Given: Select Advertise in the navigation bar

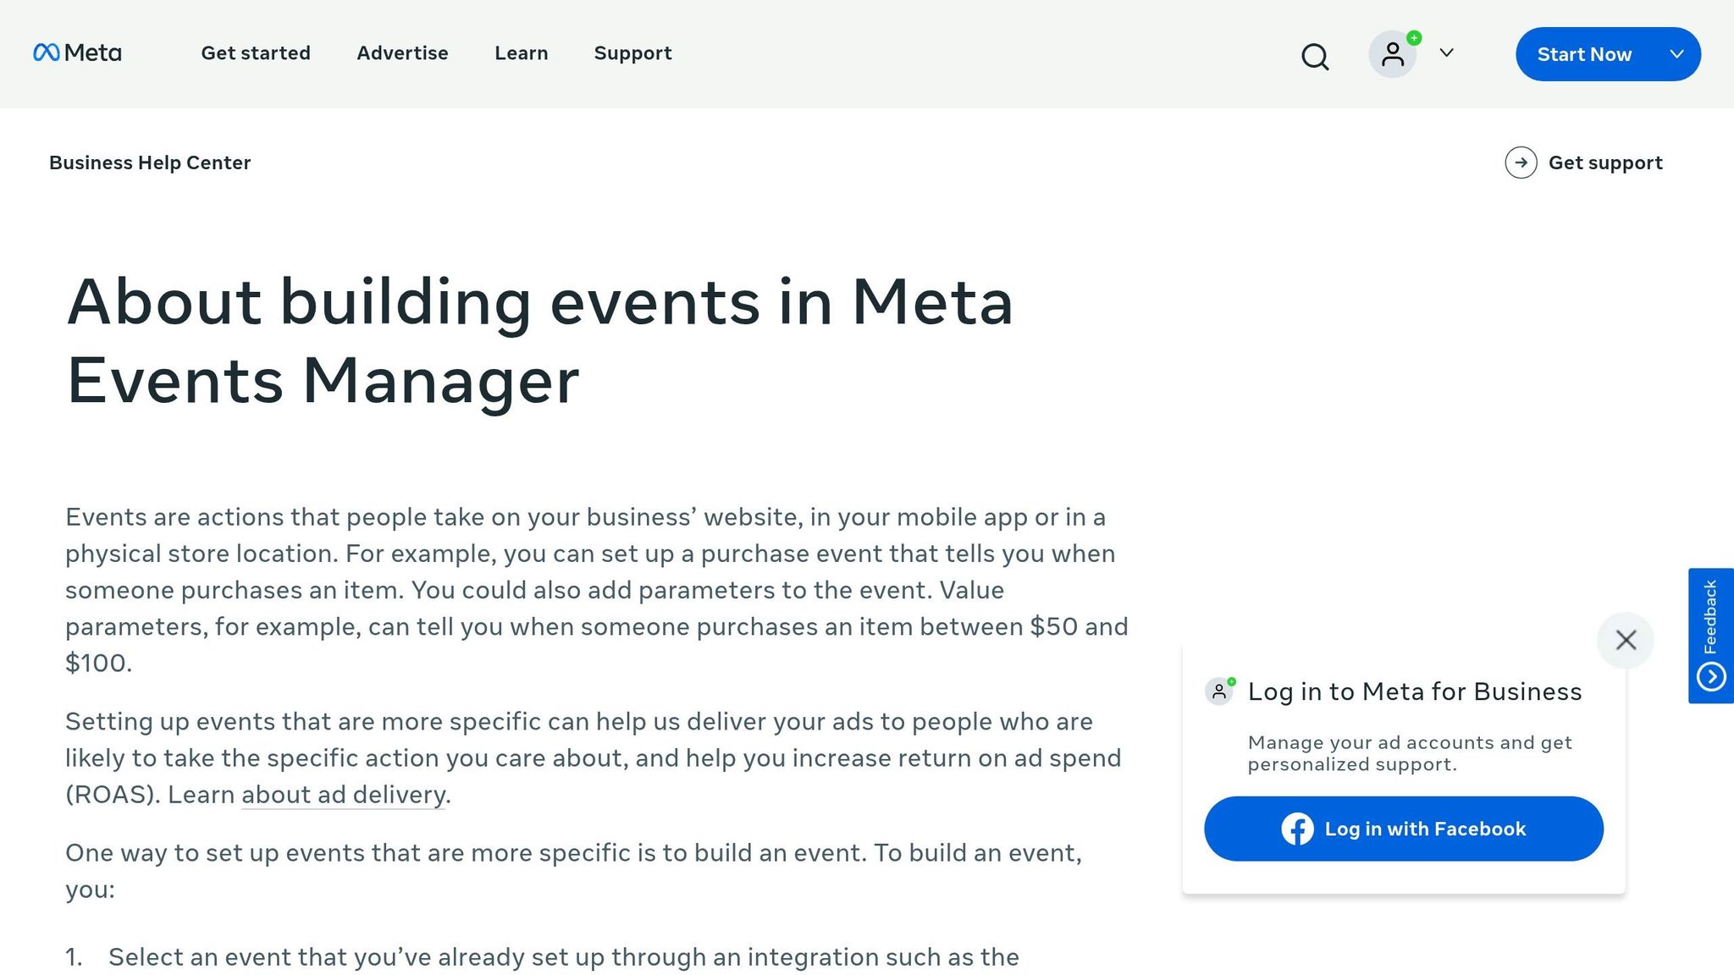Looking at the screenshot, I should pos(402,53).
